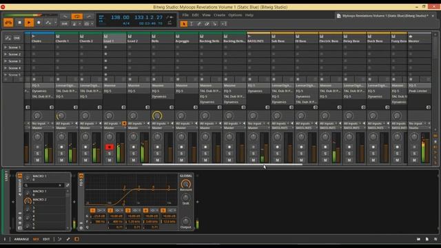Open the View menu
The width and height of the screenshot is (441, 248).
(x=206, y=15)
